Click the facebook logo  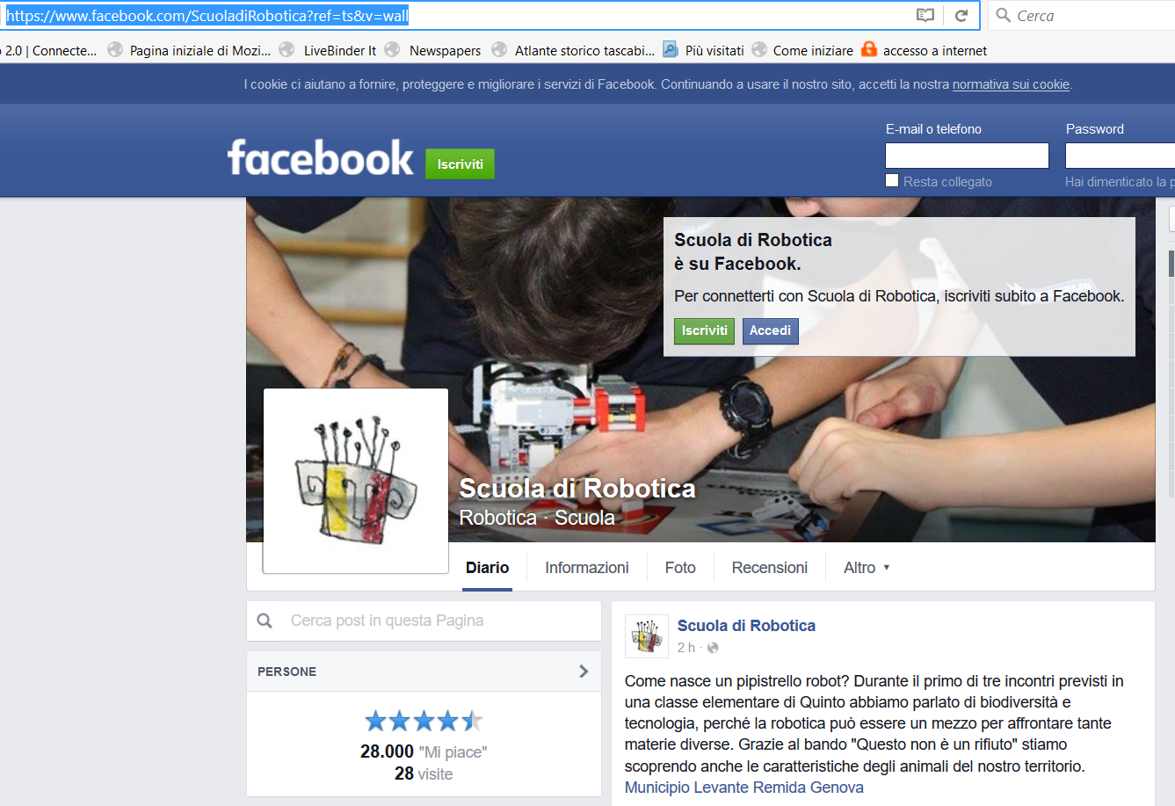[x=321, y=158]
